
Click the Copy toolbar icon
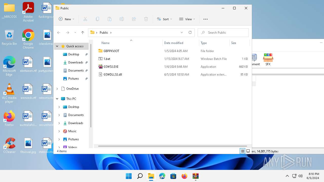tap(97, 19)
